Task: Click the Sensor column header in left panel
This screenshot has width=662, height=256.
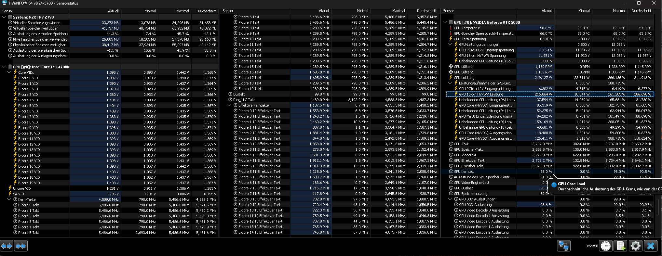Action: [35, 11]
